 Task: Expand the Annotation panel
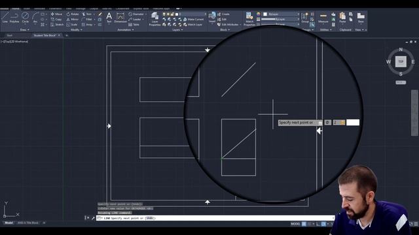(125, 30)
